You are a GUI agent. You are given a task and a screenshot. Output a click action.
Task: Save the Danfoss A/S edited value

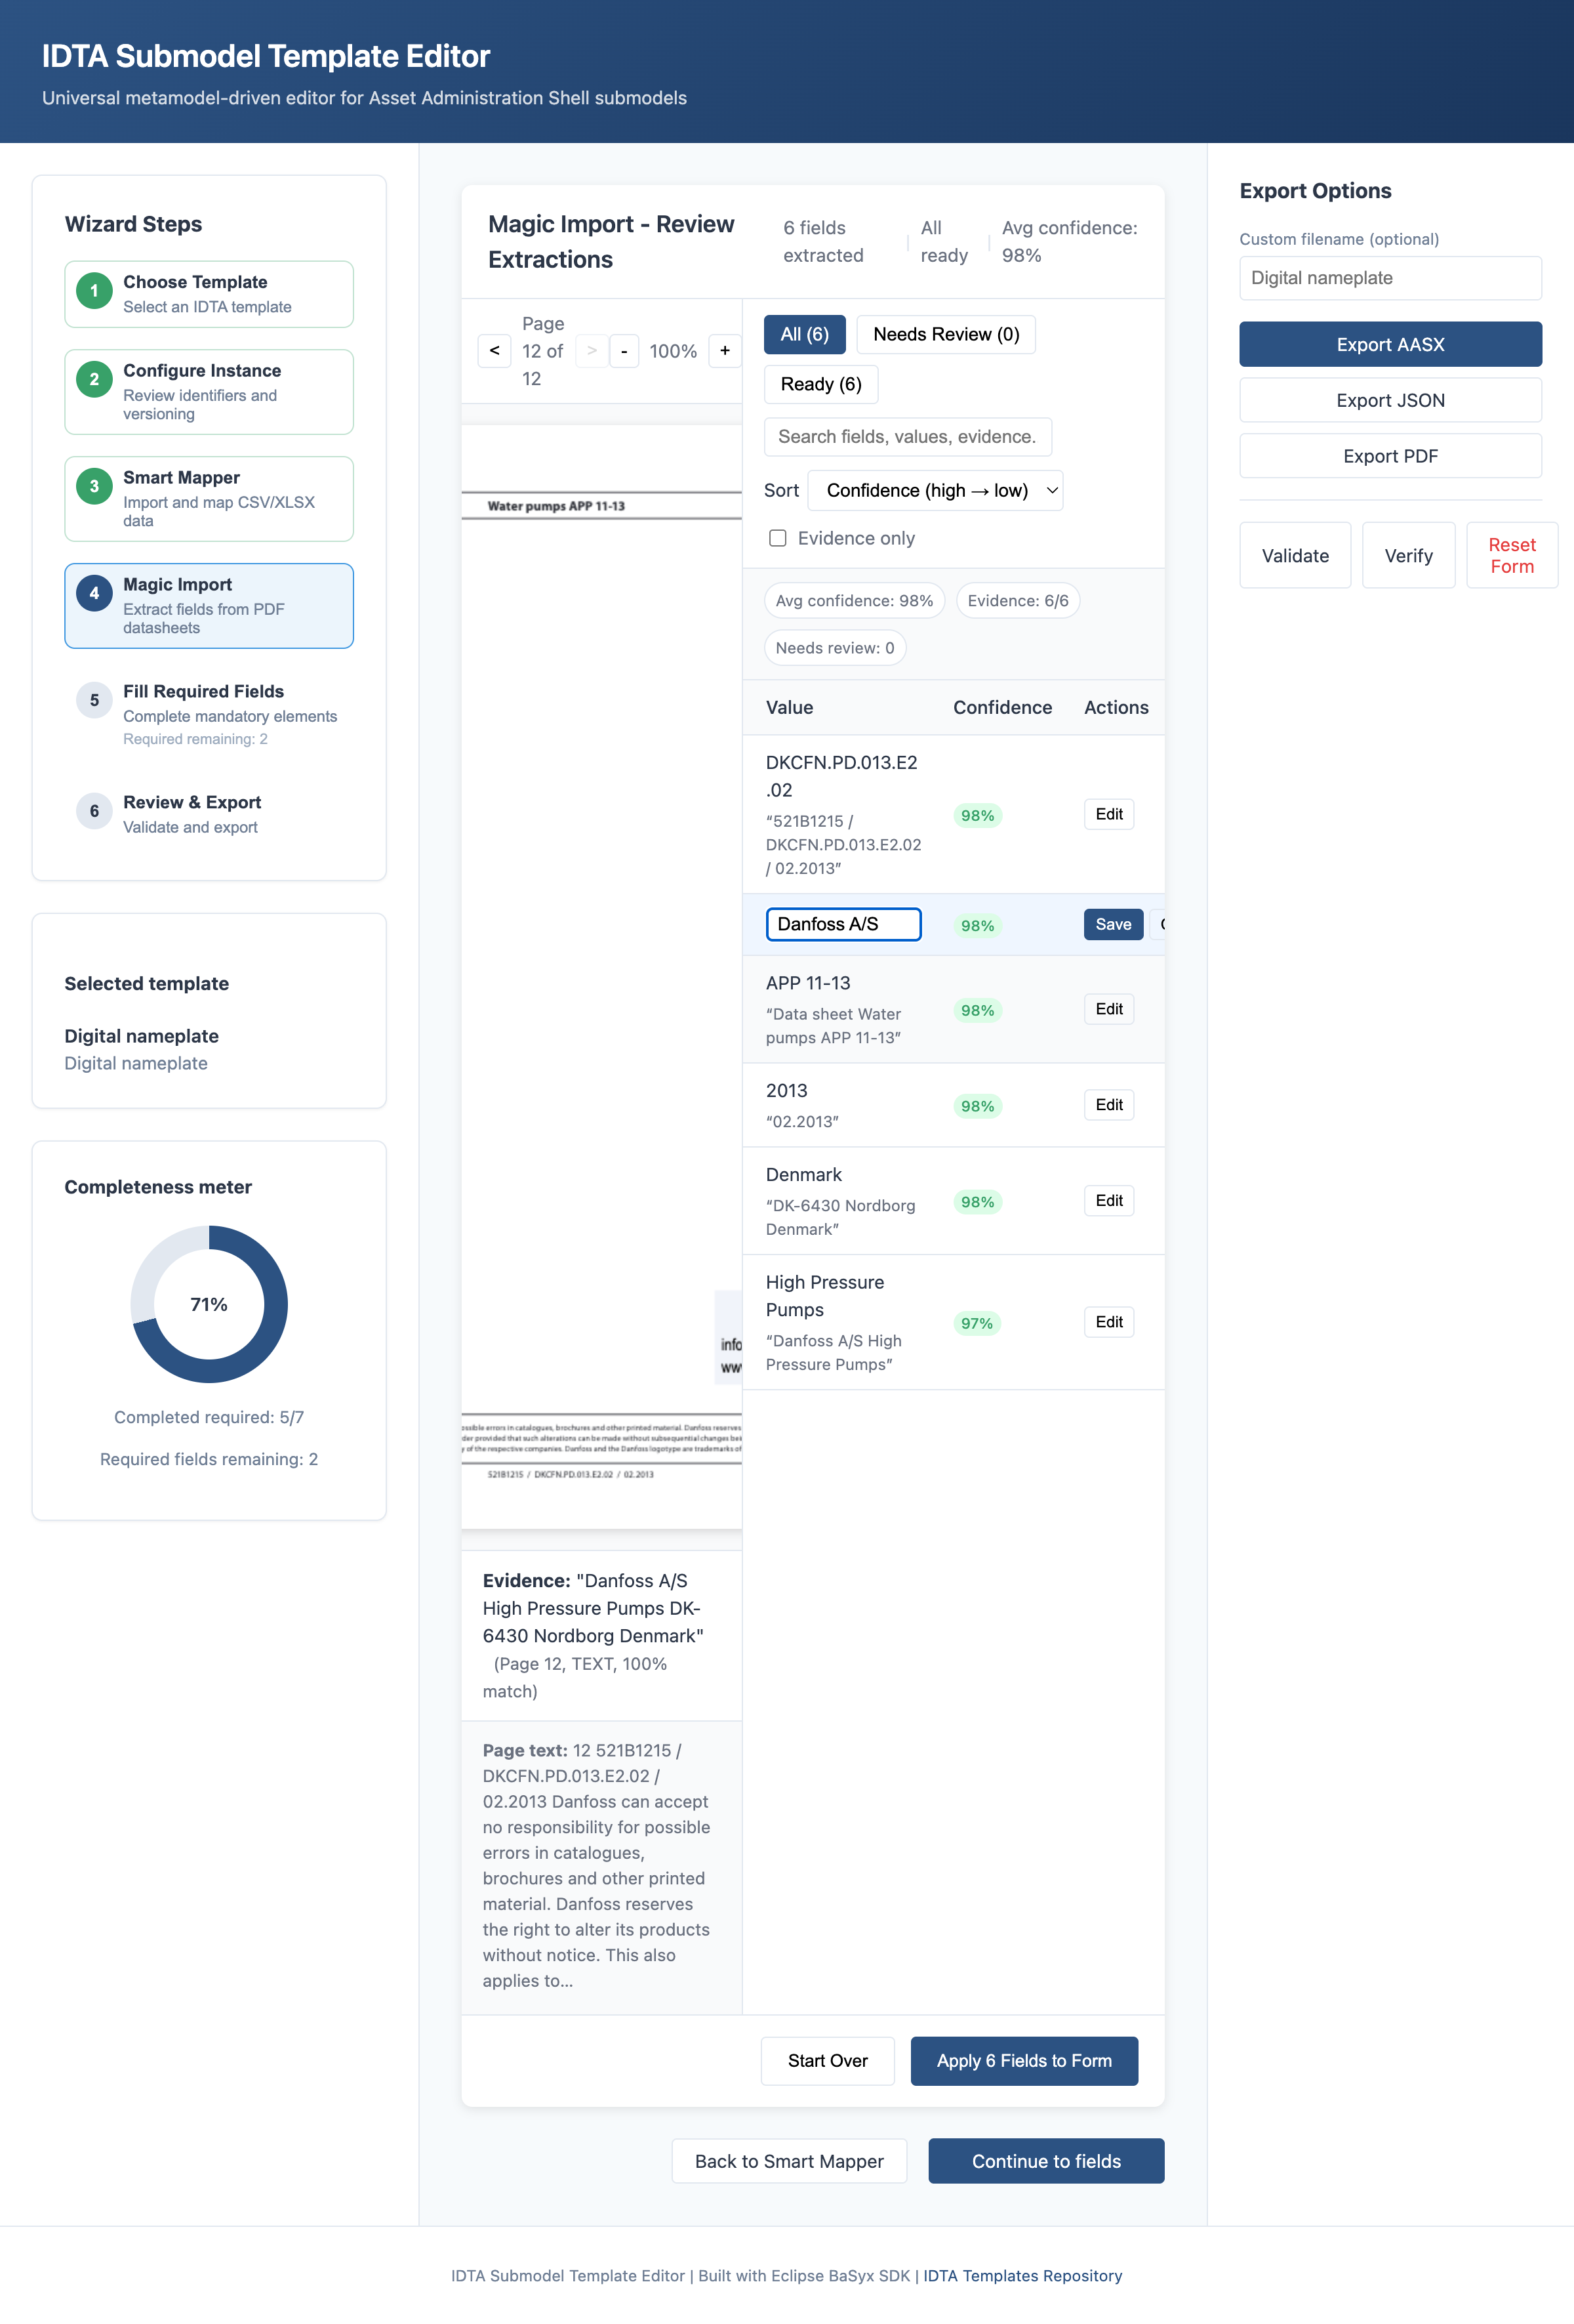(x=1112, y=925)
